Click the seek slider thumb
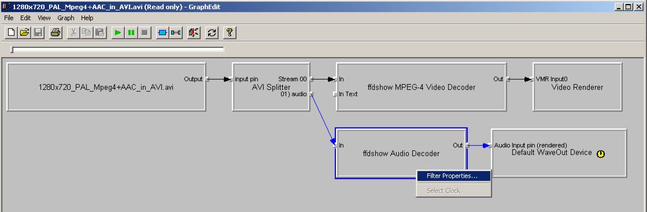The width and height of the screenshot is (647, 212). click(x=12, y=50)
